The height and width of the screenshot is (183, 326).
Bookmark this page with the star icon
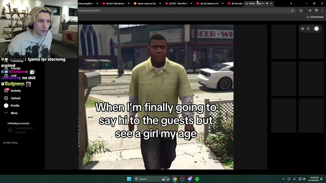[292, 11]
